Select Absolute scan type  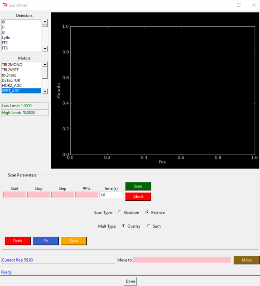[120, 213]
